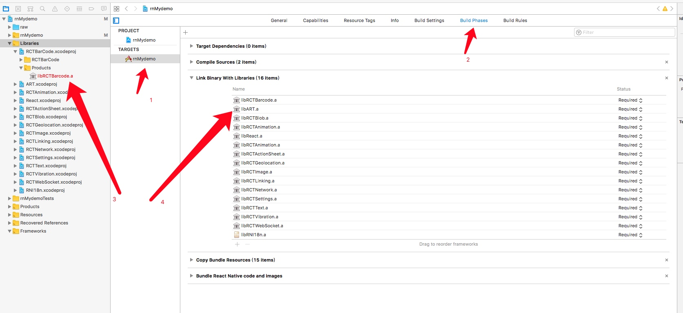
Task: Expand the rnMydemoTests folder triangle
Action: tap(9, 198)
